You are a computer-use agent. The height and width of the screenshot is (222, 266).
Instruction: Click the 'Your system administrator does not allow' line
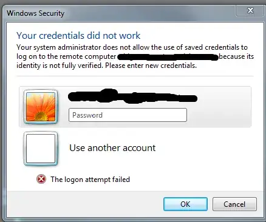(x=132, y=47)
